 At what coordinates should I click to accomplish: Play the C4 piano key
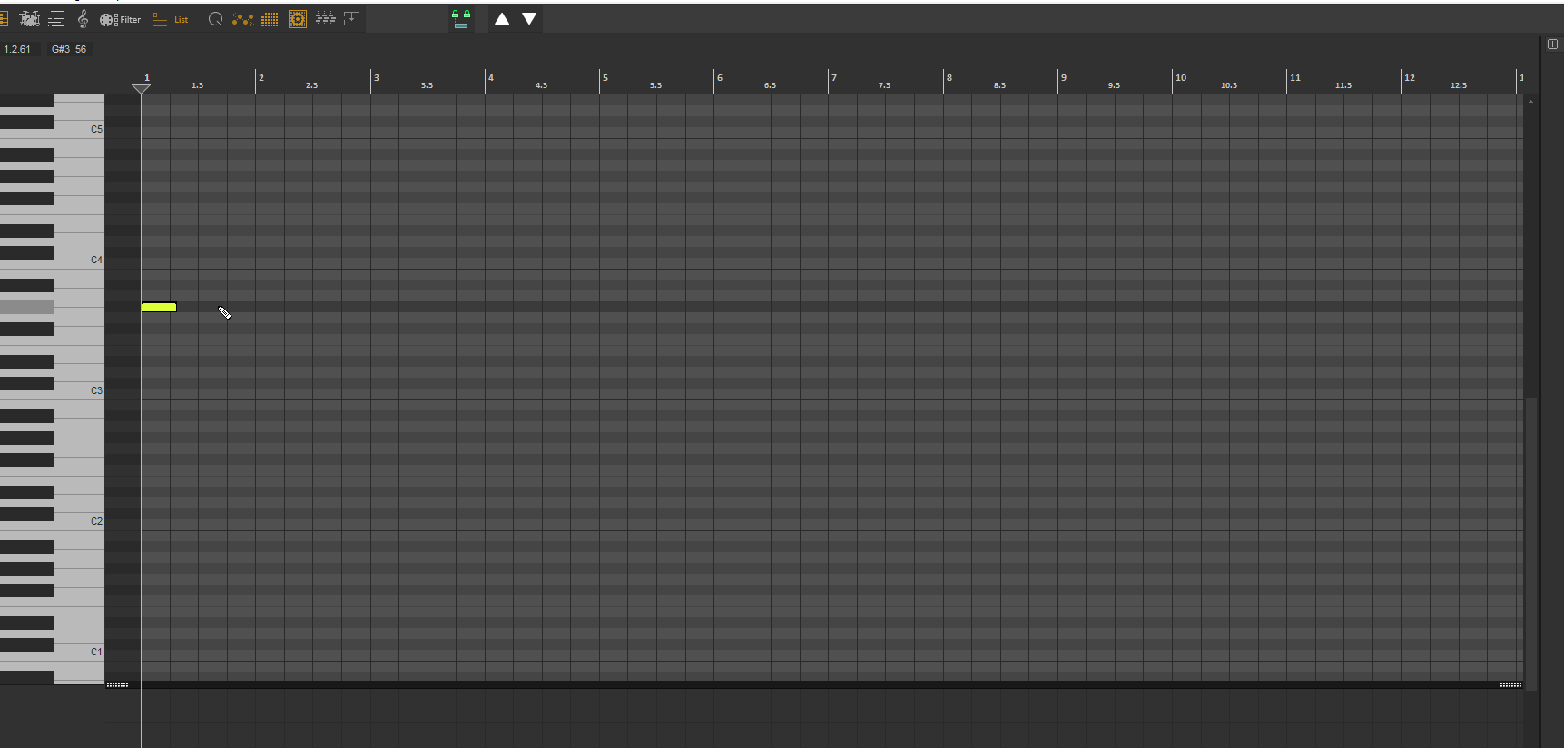tap(80, 260)
